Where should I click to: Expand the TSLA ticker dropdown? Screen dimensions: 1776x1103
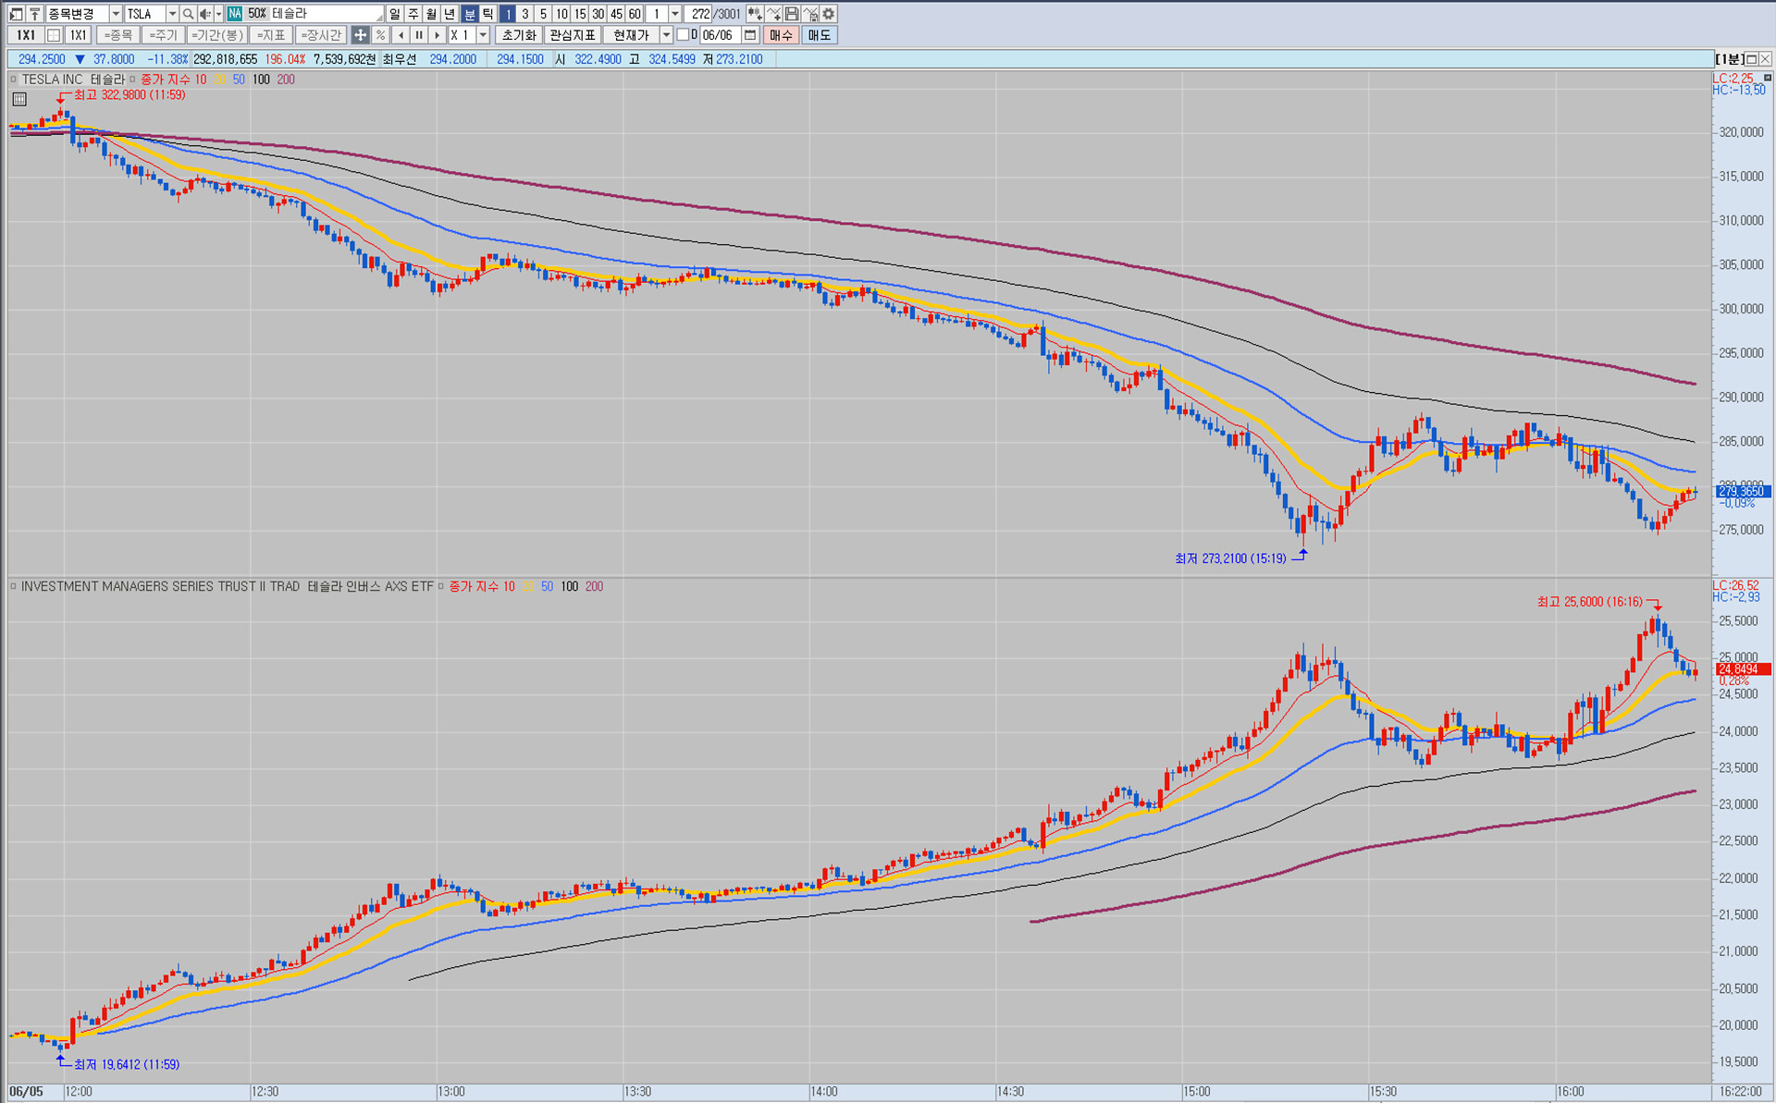point(172,14)
